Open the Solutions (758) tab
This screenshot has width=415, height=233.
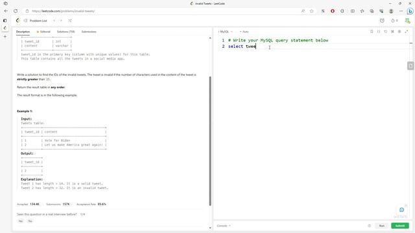(x=66, y=32)
